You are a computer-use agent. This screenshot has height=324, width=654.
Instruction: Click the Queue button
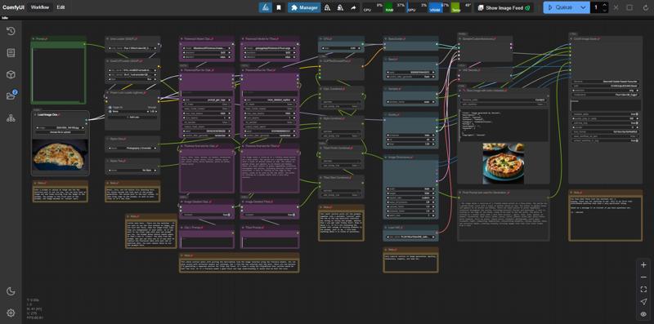click(x=560, y=7)
